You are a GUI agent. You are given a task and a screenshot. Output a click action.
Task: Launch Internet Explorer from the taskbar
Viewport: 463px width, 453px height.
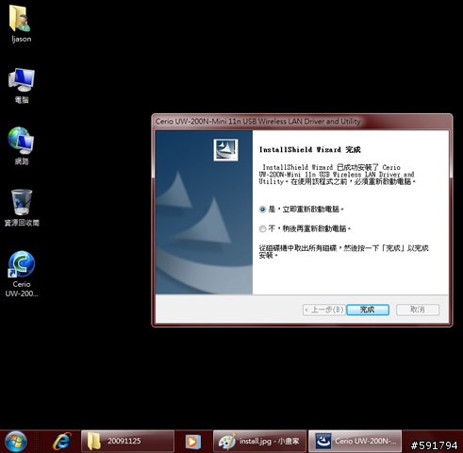[x=62, y=442]
